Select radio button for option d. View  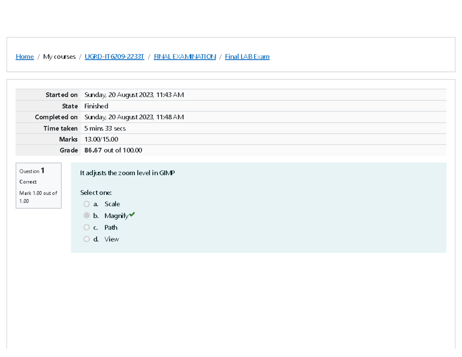point(87,239)
